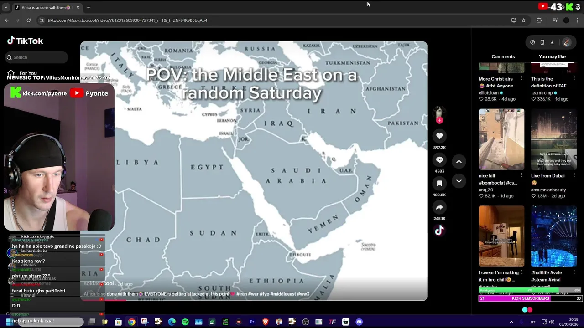The width and height of the screenshot is (584, 328).
Task: Like the video with the heart icon
Action: [x=439, y=136]
